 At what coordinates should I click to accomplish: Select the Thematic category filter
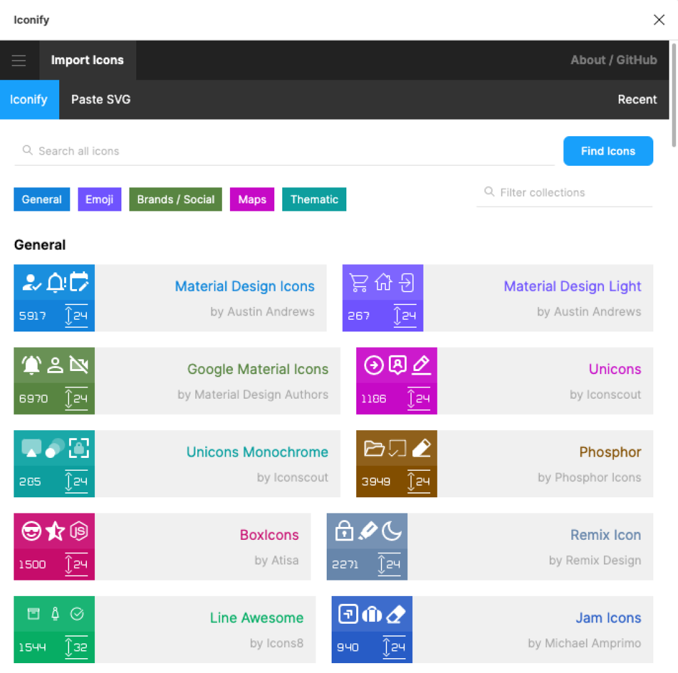(314, 199)
